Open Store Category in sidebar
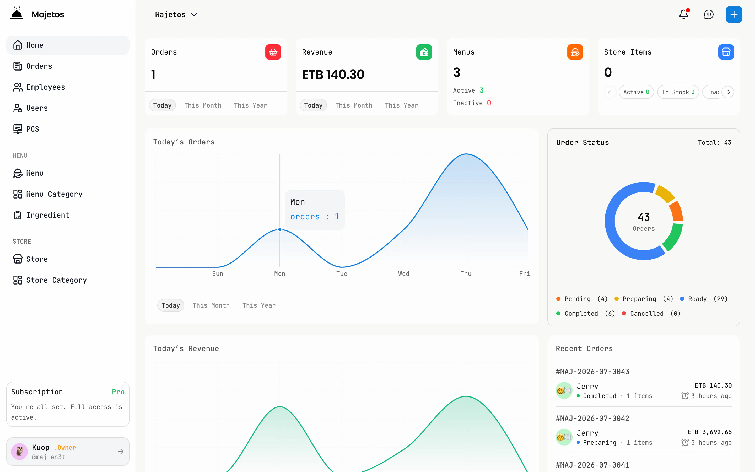This screenshot has width=755, height=472. click(x=68, y=280)
